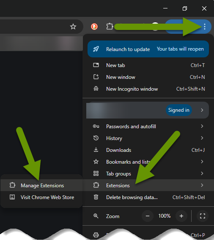Click the Zoom label

[112, 216]
